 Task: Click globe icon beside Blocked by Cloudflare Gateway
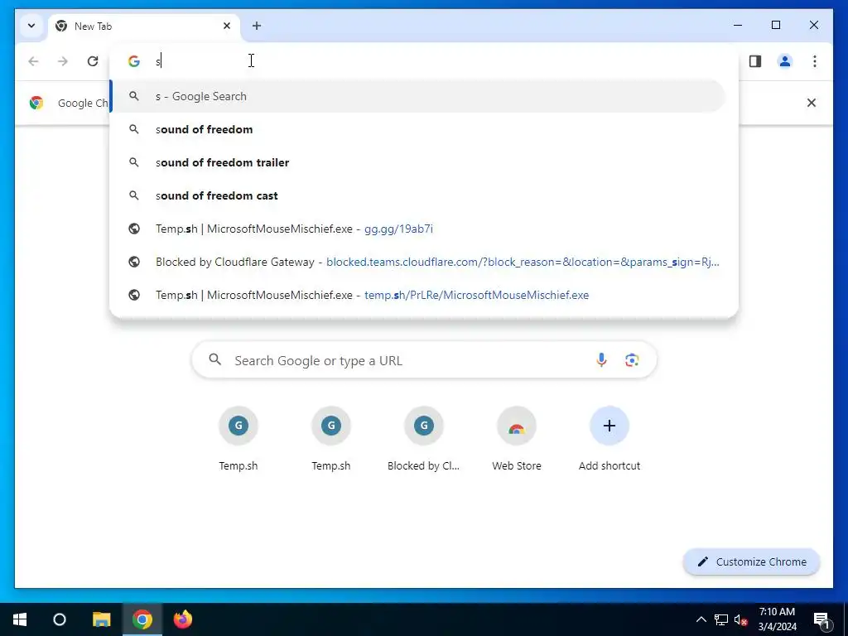click(x=134, y=262)
